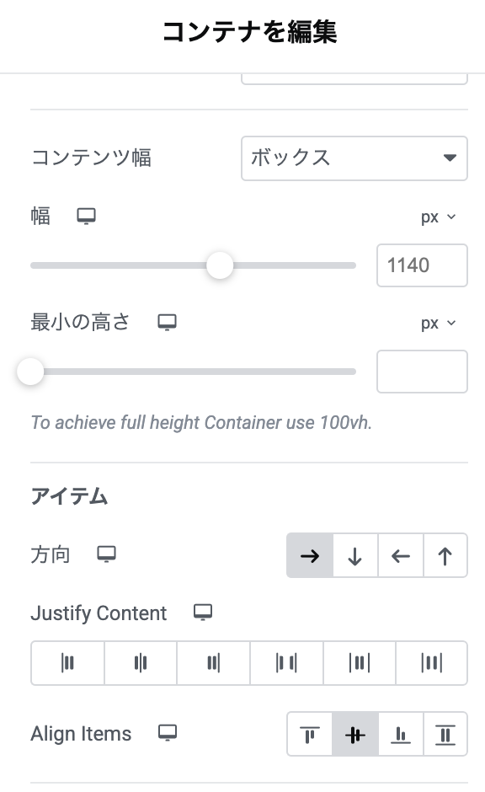Choose Justify Content space-between icon
This screenshot has height=792, width=485.
pos(286,663)
